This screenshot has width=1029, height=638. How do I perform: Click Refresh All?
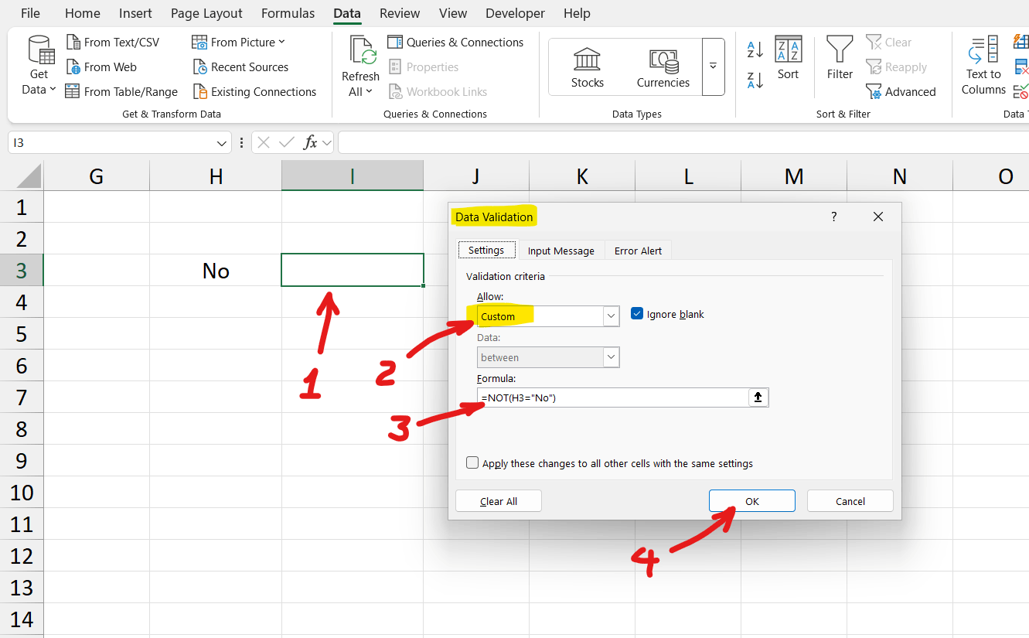(359, 66)
